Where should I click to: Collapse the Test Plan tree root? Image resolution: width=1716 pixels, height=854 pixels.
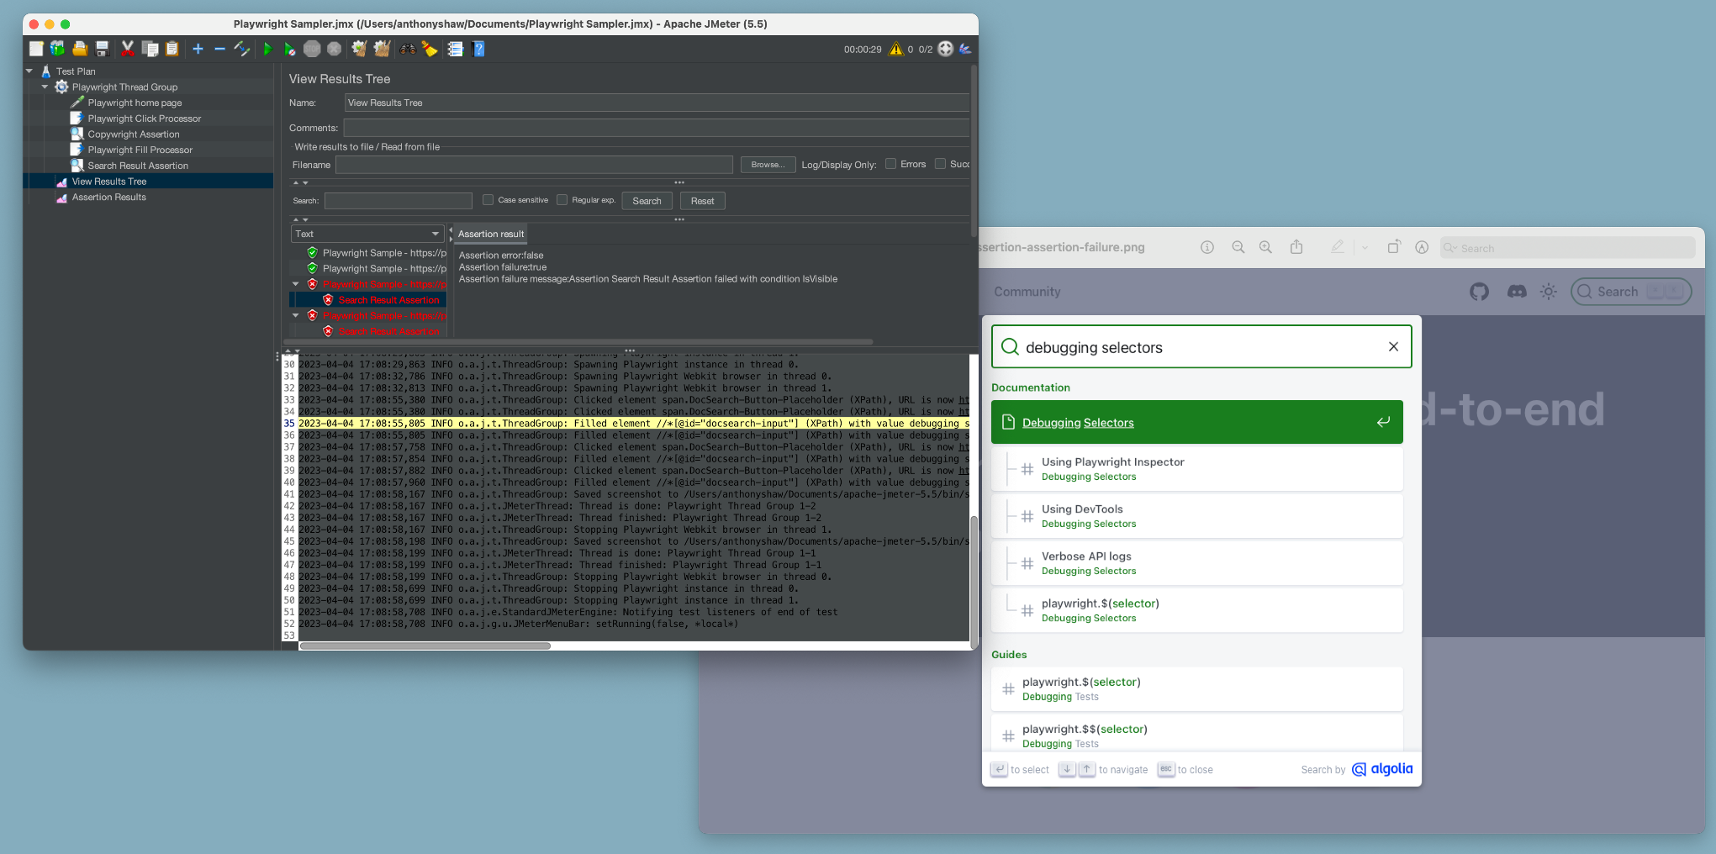(29, 71)
